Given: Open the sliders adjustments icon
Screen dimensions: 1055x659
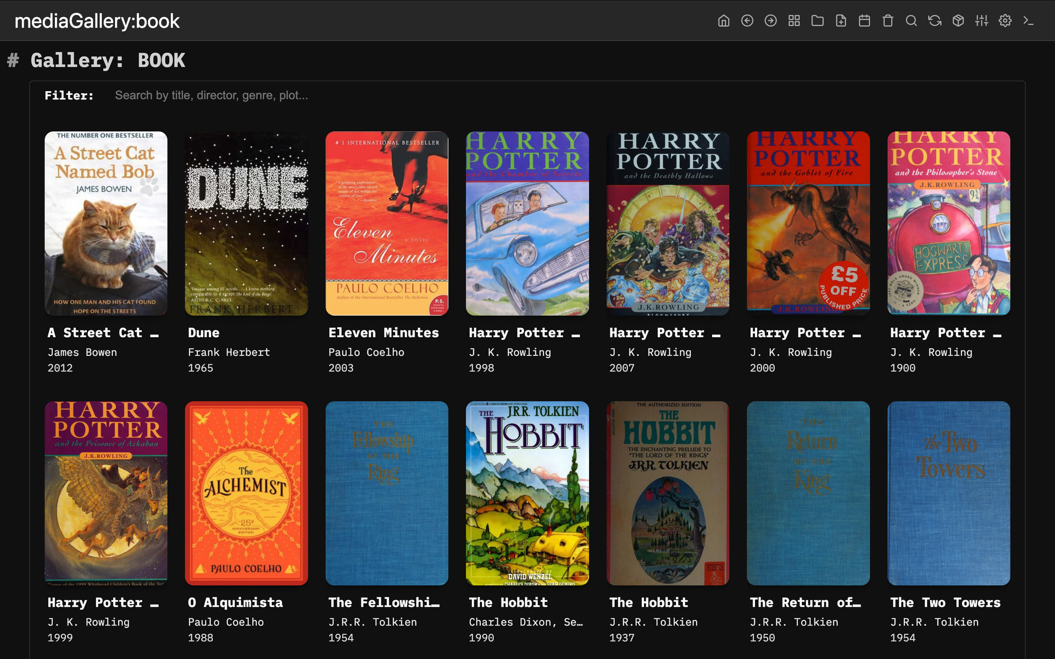Looking at the screenshot, I should [981, 21].
